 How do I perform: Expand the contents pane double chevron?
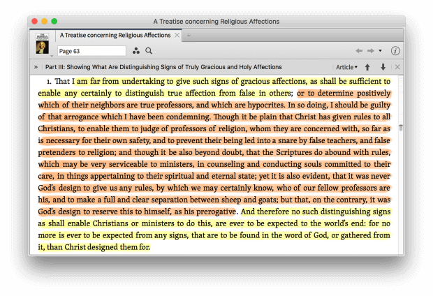36,67
